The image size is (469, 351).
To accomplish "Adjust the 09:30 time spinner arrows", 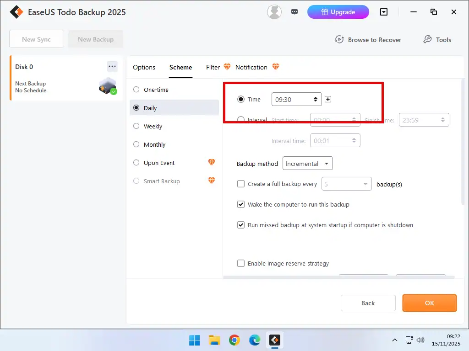I will (315, 99).
